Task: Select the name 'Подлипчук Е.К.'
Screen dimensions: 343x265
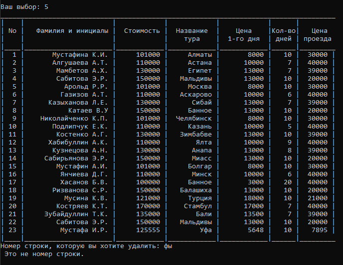Action: click(x=80, y=127)
